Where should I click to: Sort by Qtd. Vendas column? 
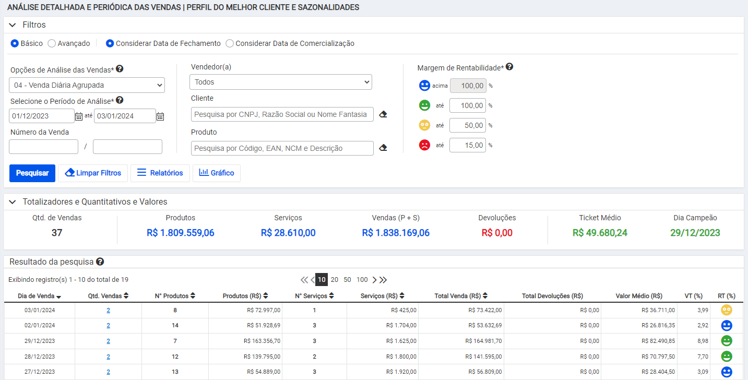[108, 296]
